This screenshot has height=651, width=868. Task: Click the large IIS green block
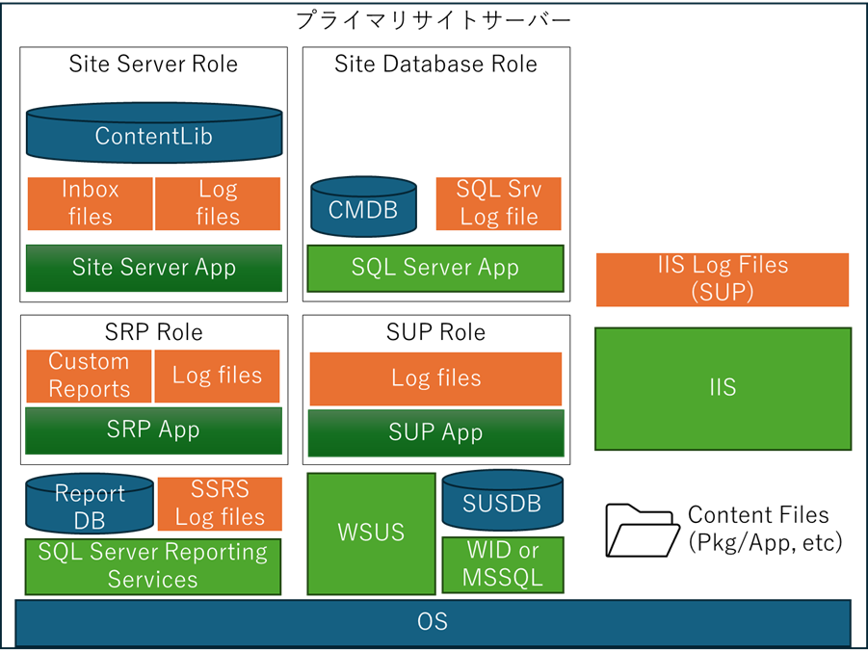(x=723, y=389)
